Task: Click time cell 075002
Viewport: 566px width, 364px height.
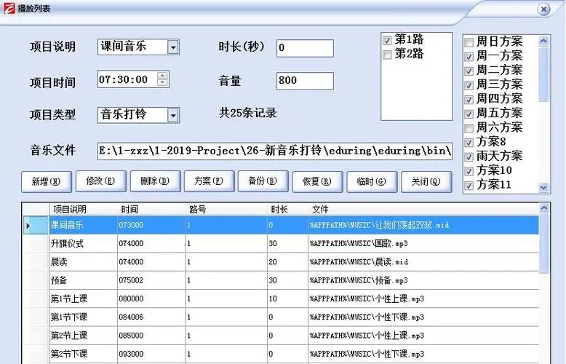Action: point(151,280)
